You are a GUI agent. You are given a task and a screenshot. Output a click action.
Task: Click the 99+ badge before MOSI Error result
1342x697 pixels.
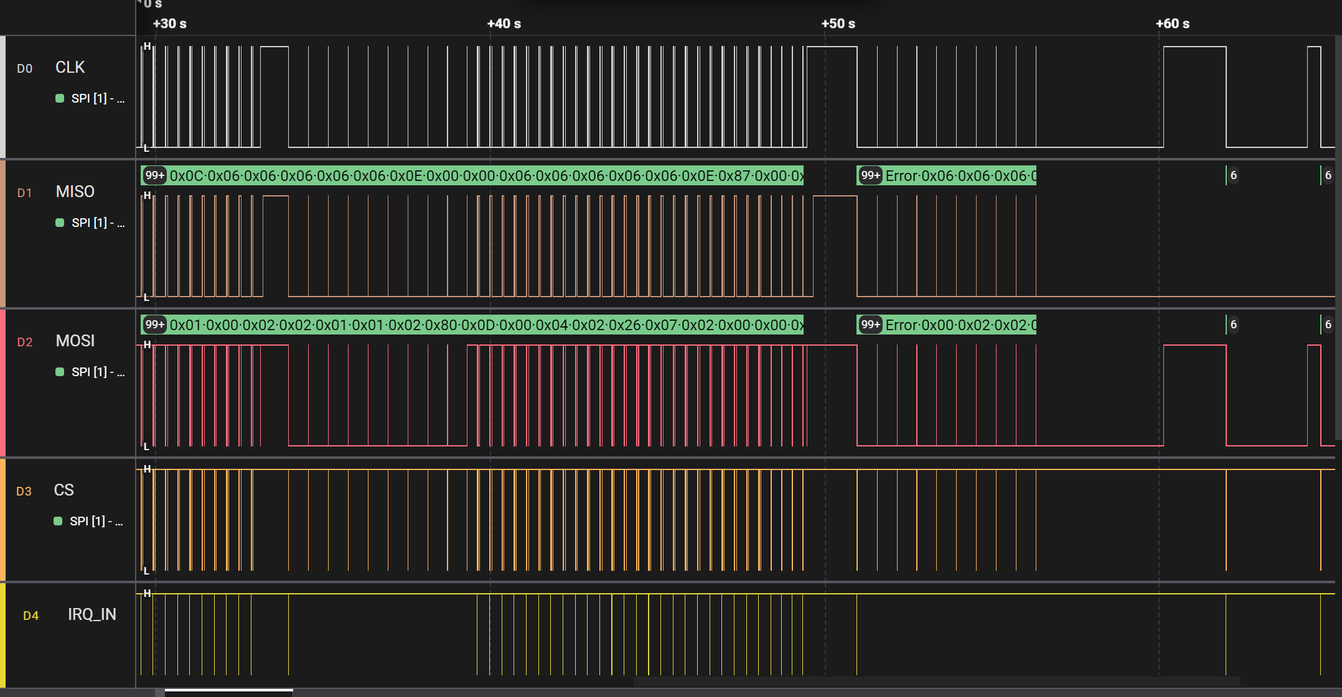(x=870, y=325)
